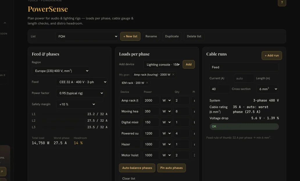Click the Total load 14,750 W value
Viewport: 300px width, 181px height.
coord(41,143)
